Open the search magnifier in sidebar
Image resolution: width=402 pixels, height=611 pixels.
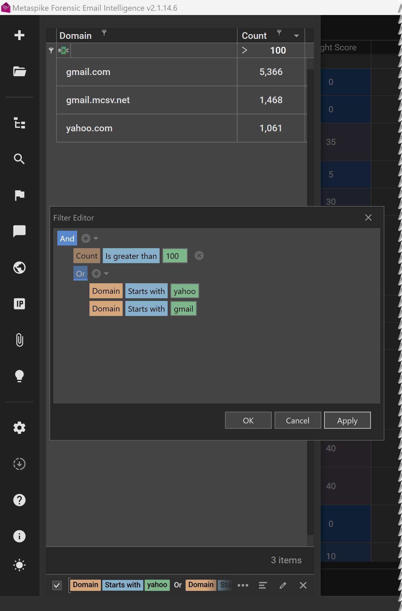19,159
